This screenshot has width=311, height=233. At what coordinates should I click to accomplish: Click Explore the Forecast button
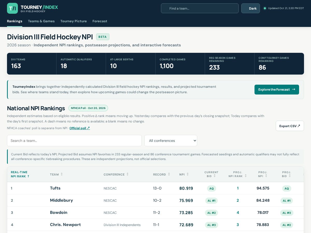[277, 90]
